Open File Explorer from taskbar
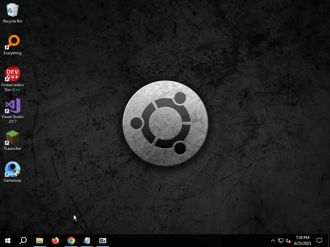 click(x=40, y=241)
